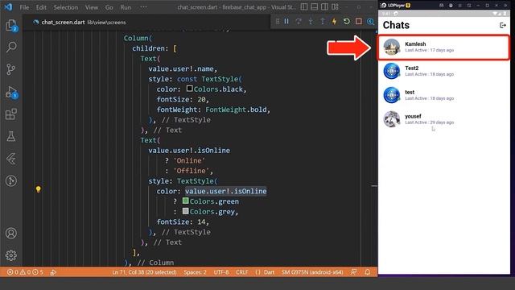Viewport: 515px width, 290px height.
Task: Click the VS Code logo icon
Action: coord(8,7)
